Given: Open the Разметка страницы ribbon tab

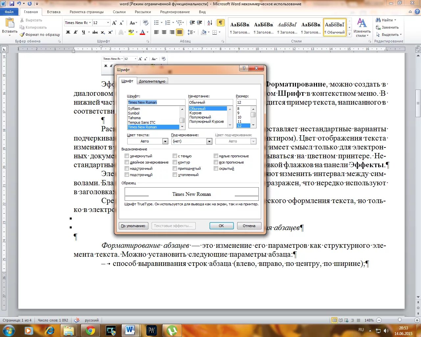Looking at the screenshot, I should point(87,12).
